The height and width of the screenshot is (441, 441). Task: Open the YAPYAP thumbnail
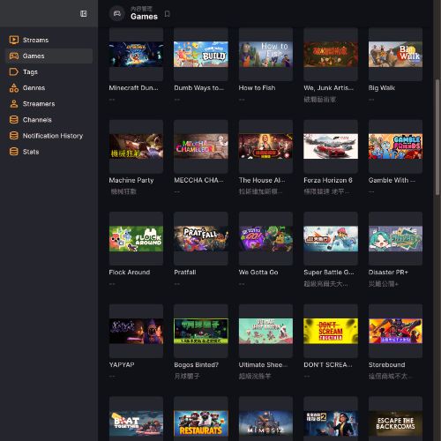click(x=136, y=331)
